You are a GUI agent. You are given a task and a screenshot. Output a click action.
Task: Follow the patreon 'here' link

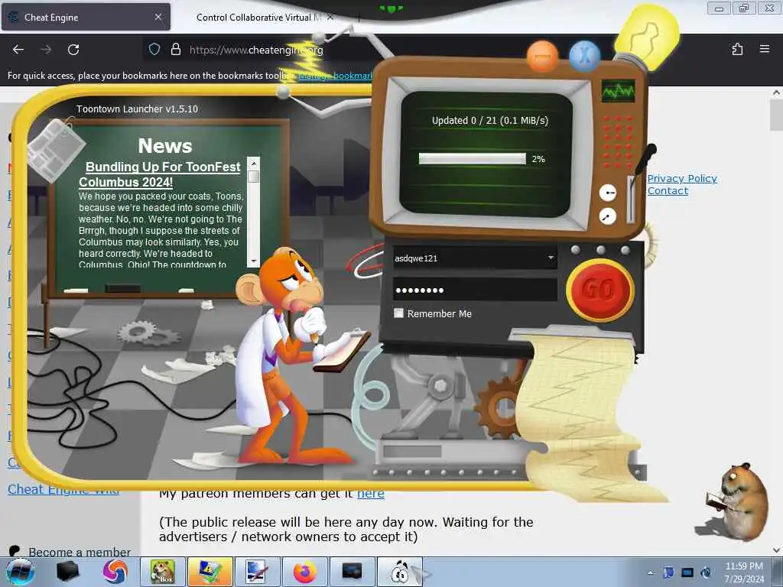tap(371, 494)
